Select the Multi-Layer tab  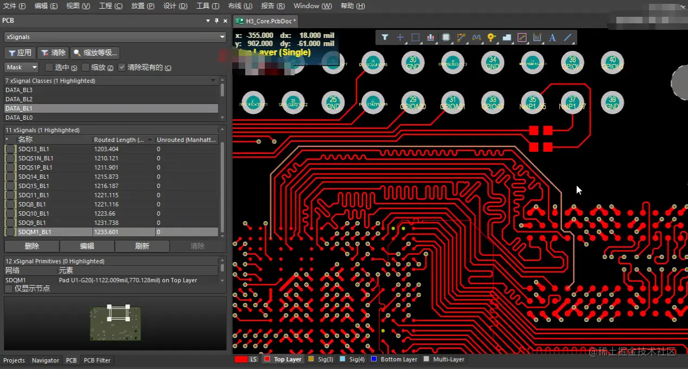click(444, 359)
